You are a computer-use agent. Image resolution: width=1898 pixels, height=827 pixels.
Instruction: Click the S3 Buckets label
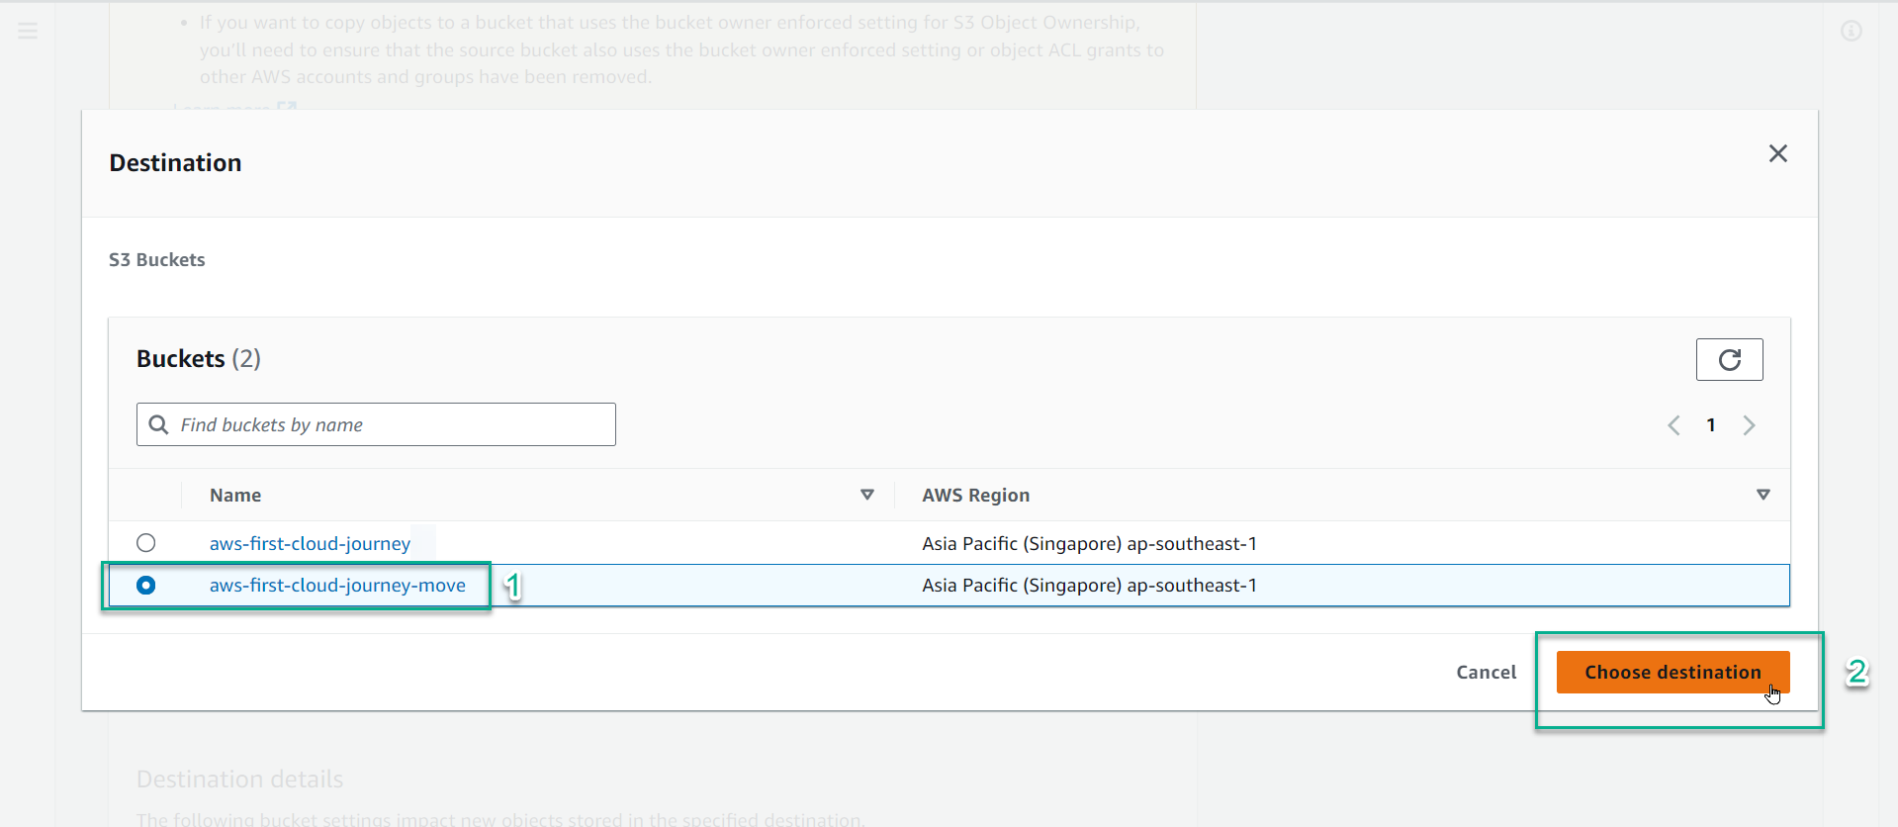point(157,259)
